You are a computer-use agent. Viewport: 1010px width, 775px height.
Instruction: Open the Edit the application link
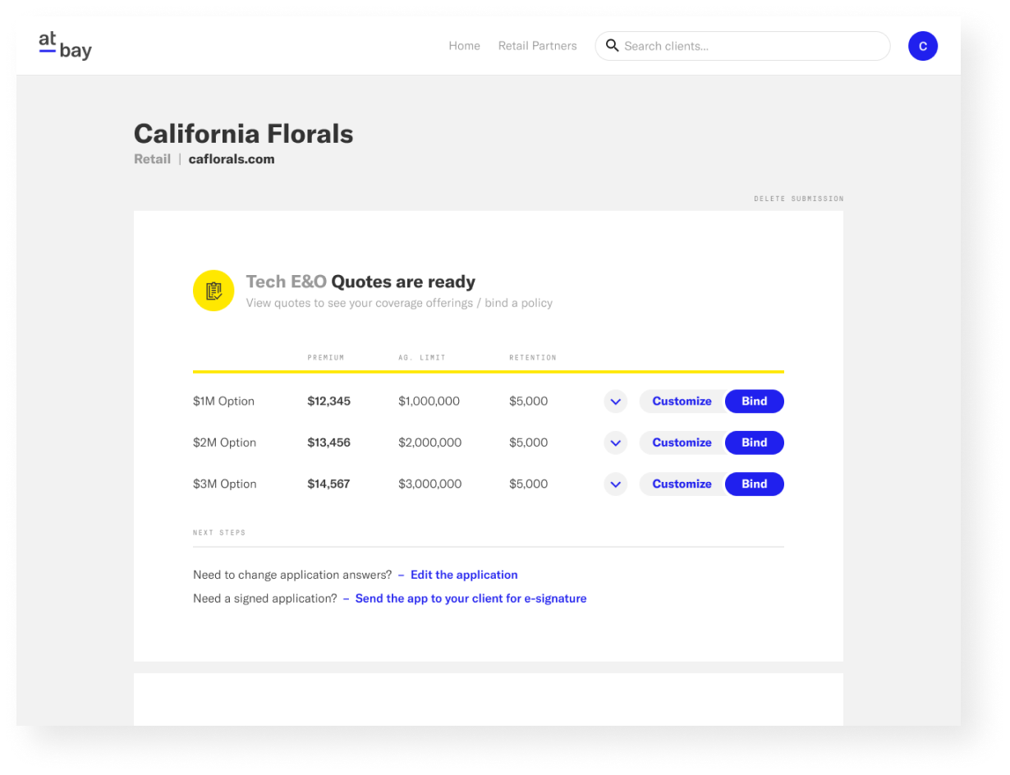pyautogui.click(x=464, y=575)
